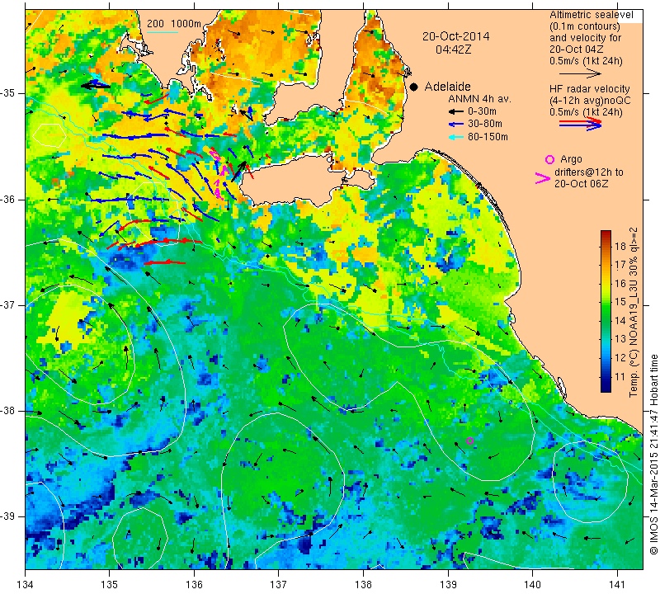Click the longitude axis label 137
The image size is (660, 594).
279,585
